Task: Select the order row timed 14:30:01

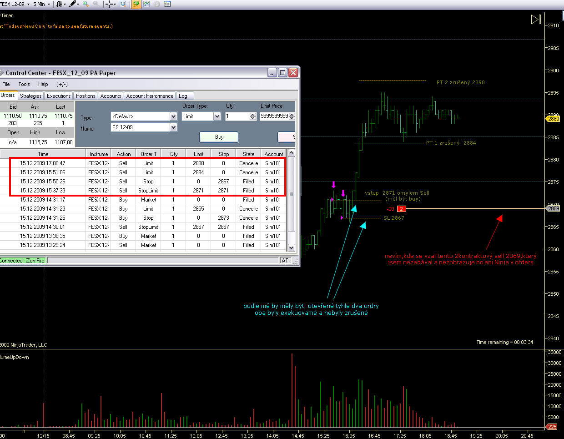Action: coord(143,227)
